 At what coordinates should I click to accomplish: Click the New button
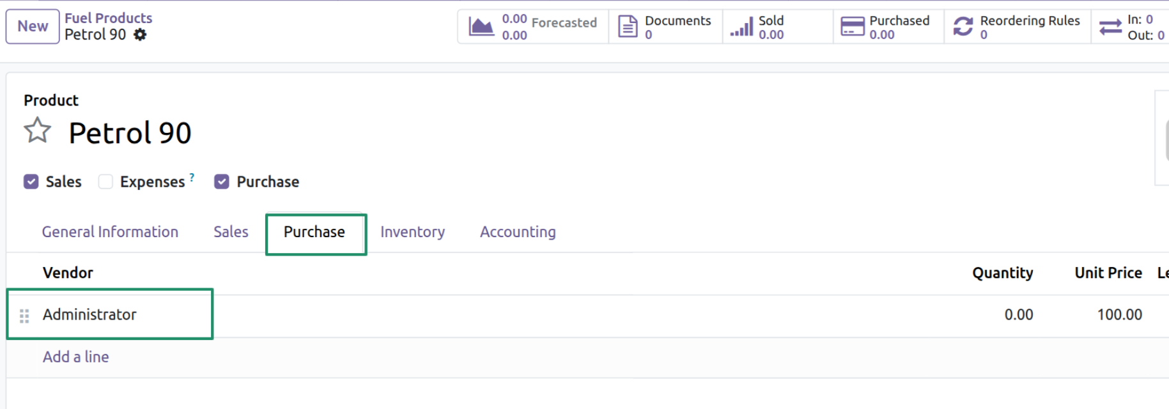[33, 26]
